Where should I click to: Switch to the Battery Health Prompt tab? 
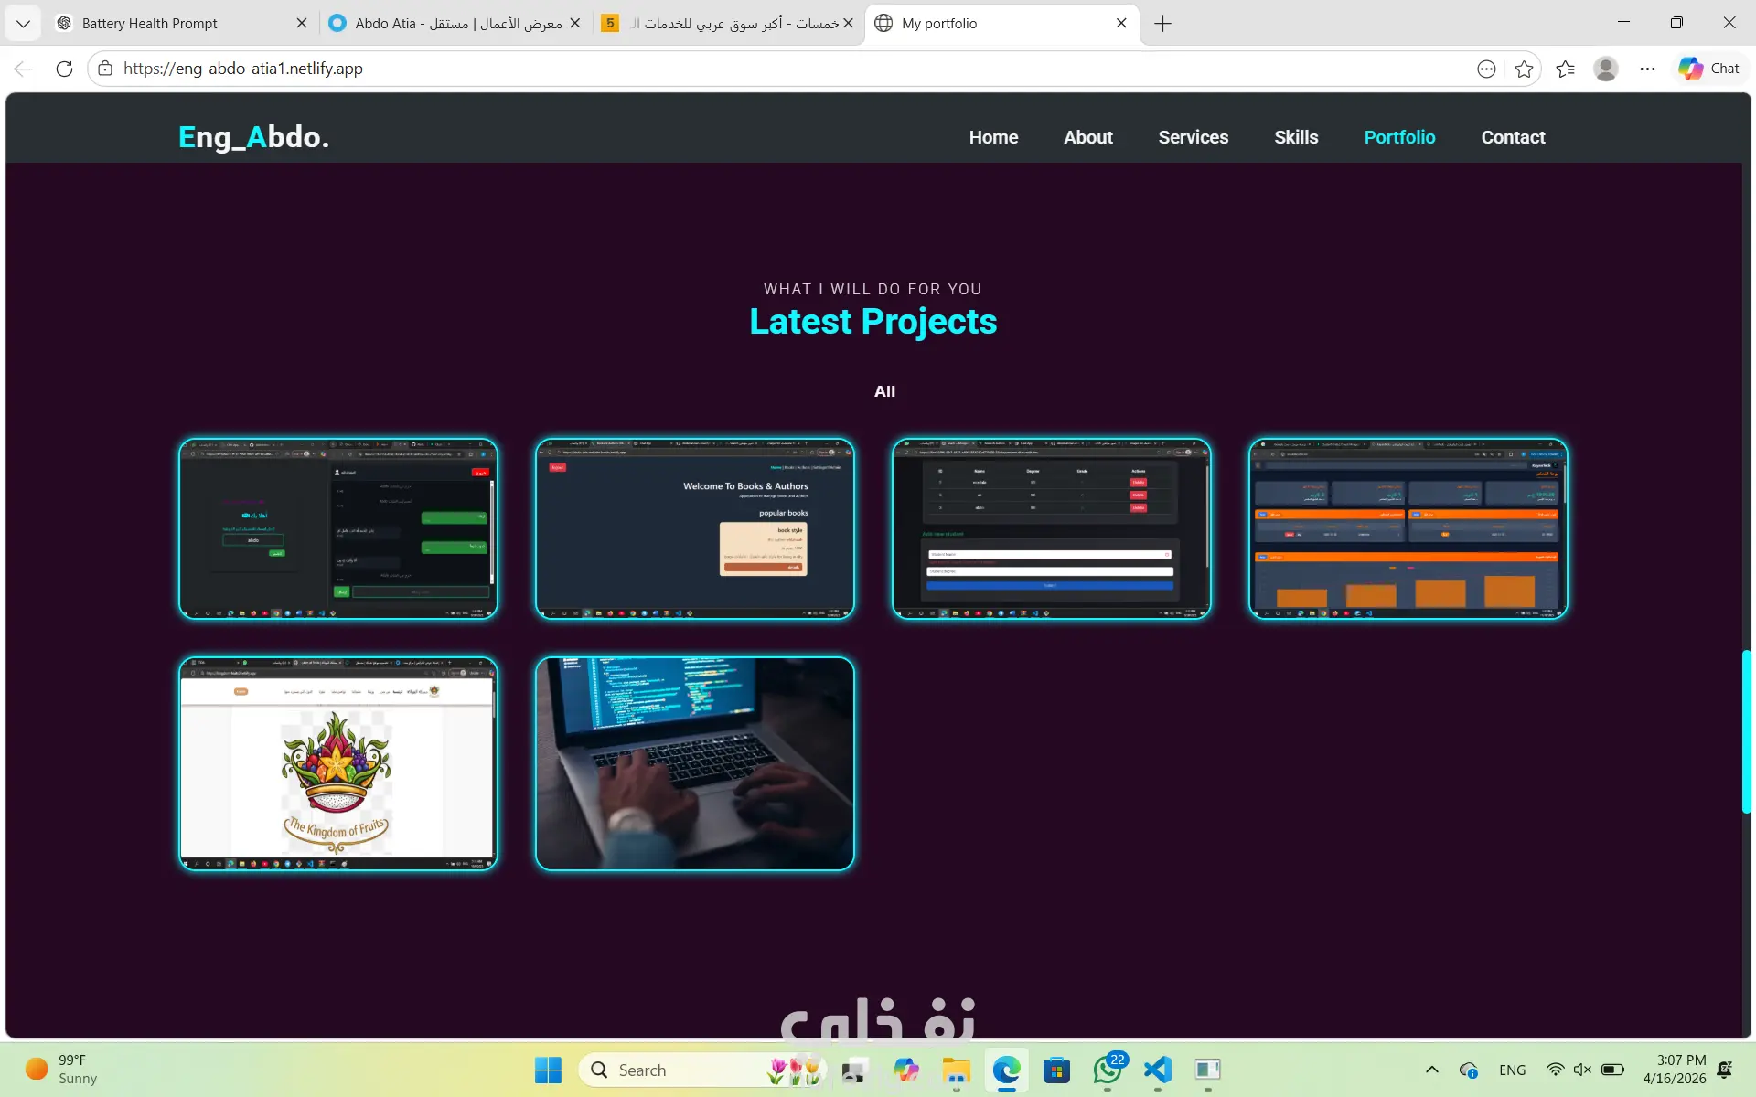coord(150,24)
